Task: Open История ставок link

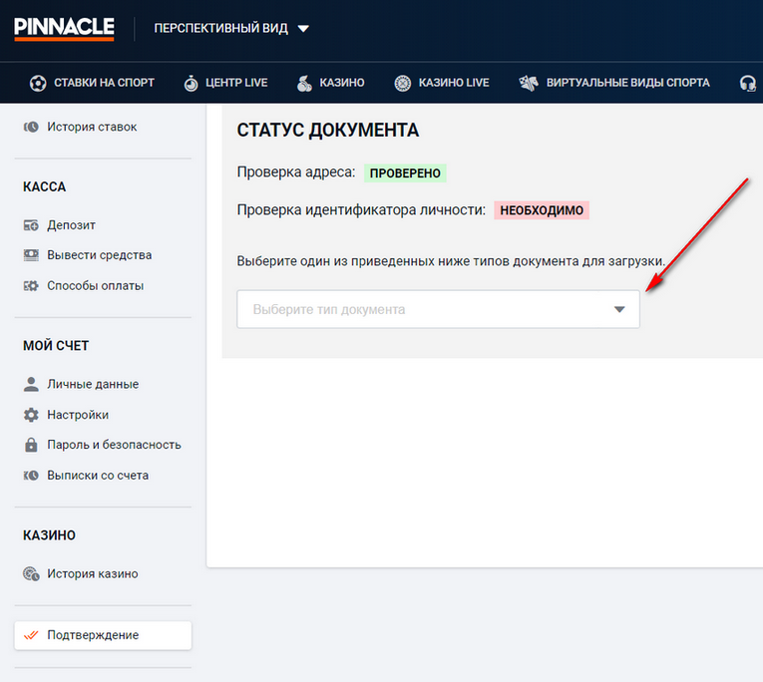Action: point(92,127)
